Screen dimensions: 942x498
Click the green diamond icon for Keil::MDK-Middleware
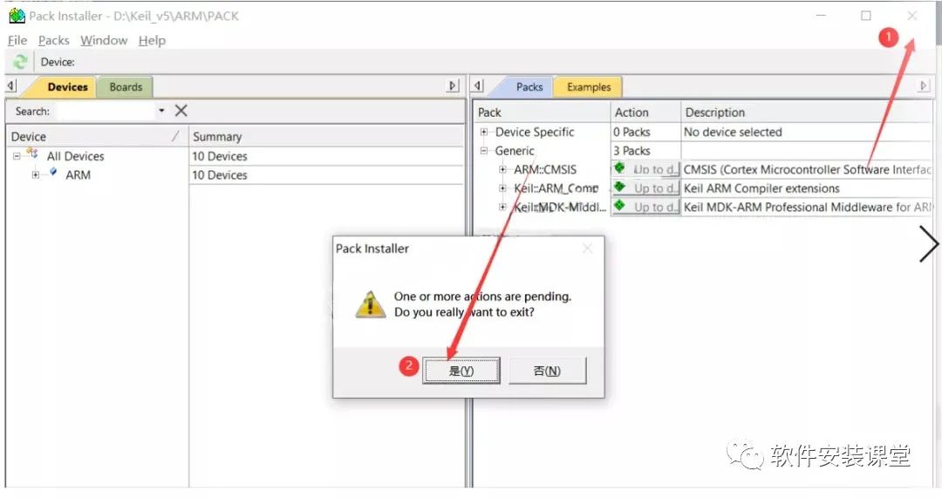pos(619,206)
